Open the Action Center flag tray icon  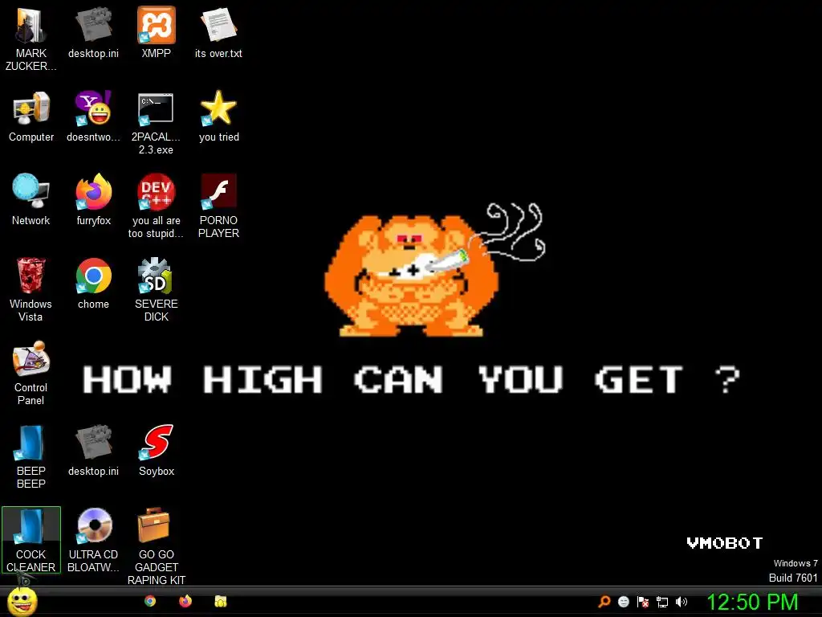(x=643, y=602)
